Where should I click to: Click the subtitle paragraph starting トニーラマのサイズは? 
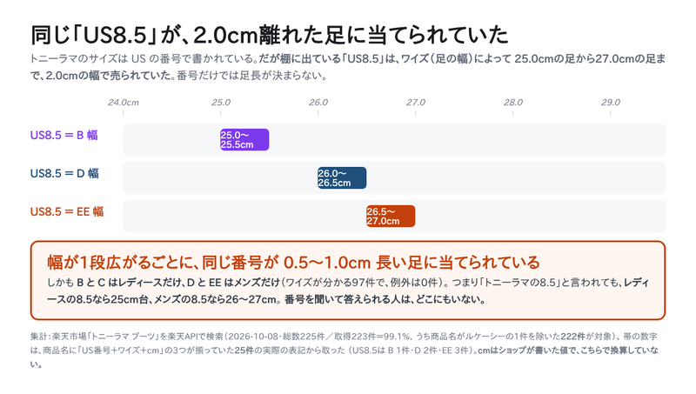[348, 67]
